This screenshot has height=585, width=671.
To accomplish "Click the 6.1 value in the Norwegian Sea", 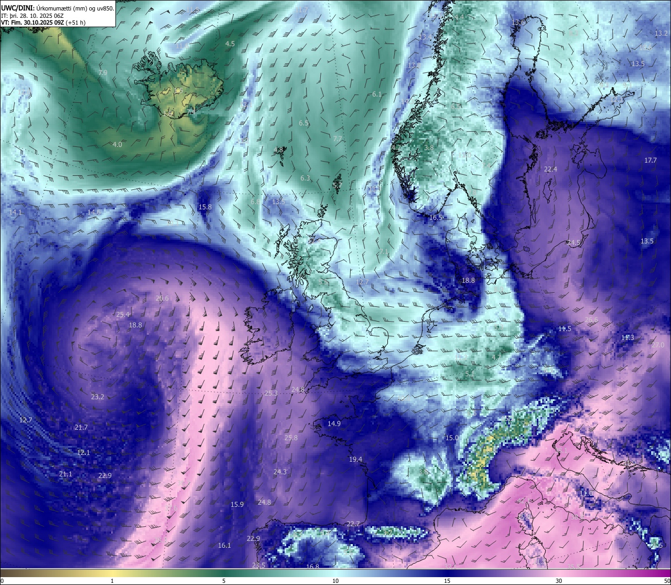I will coord(377,94).
